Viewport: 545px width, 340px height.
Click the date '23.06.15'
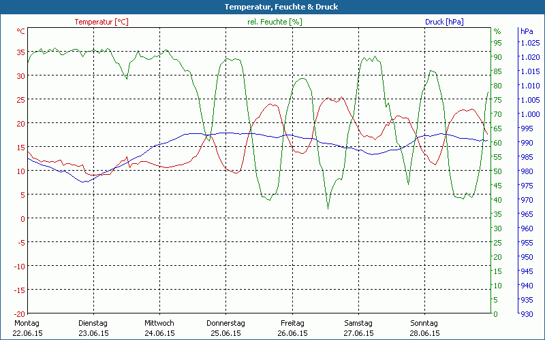[93, 333]
